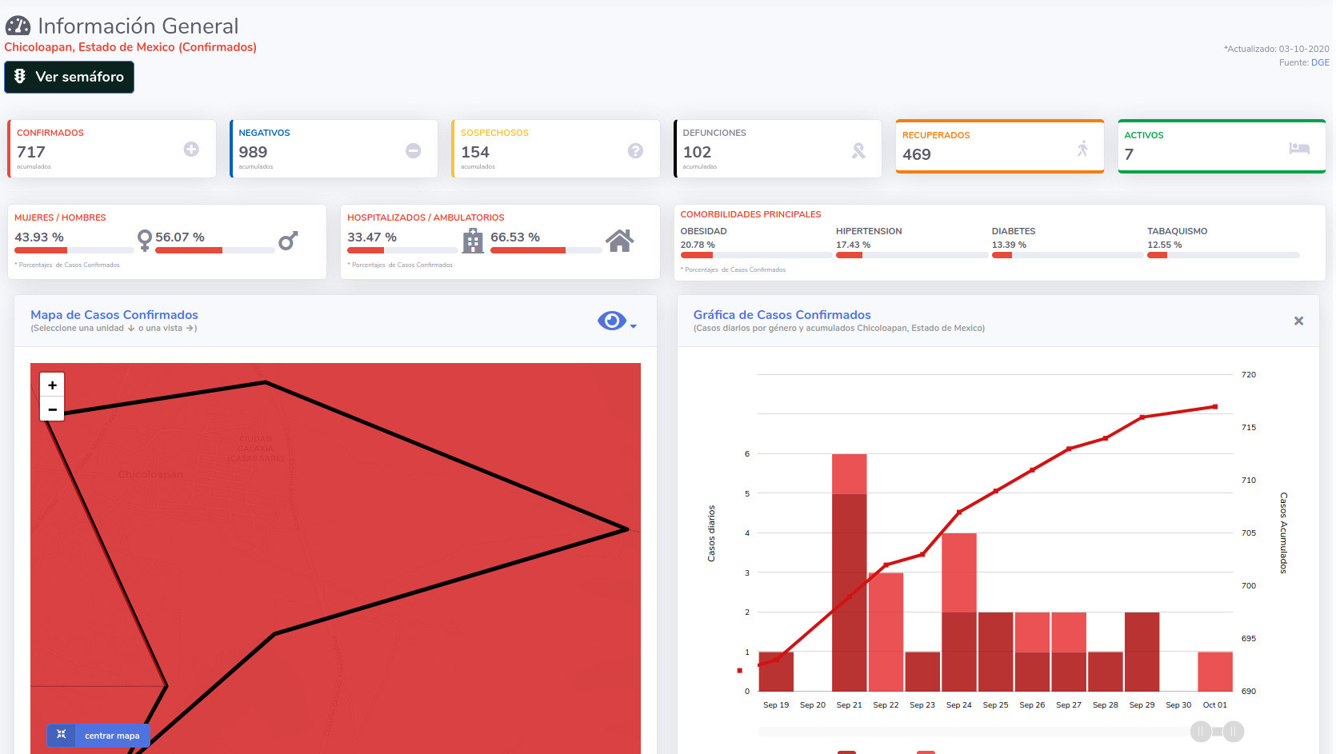The width and height of the screenshot is (1336, 754).
Task: Select the Defunciones card
Action: [778, 149]
